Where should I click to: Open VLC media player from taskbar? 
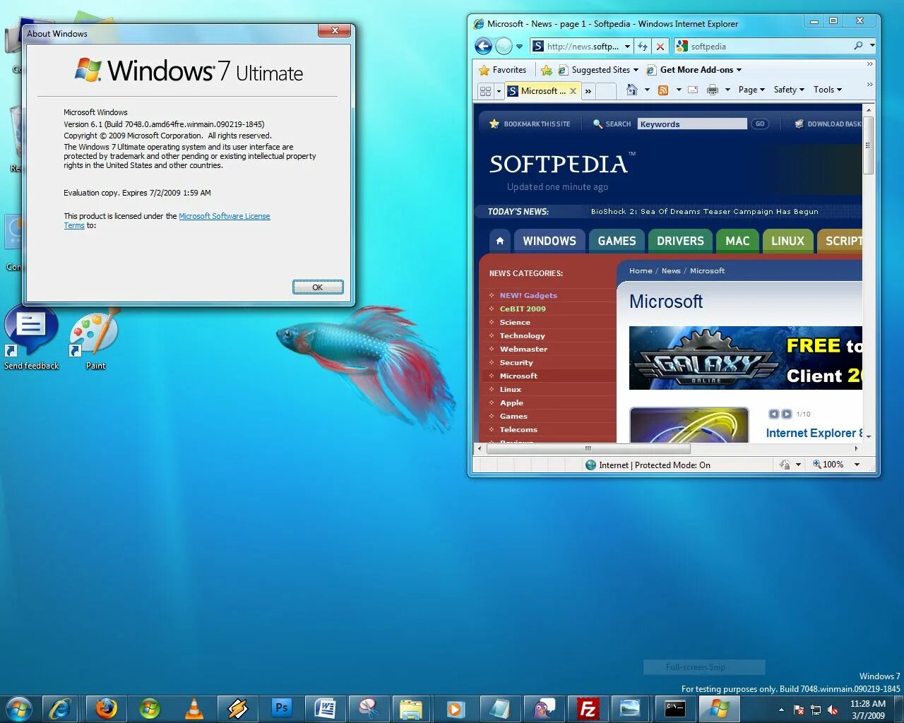[x=194, y=707]
